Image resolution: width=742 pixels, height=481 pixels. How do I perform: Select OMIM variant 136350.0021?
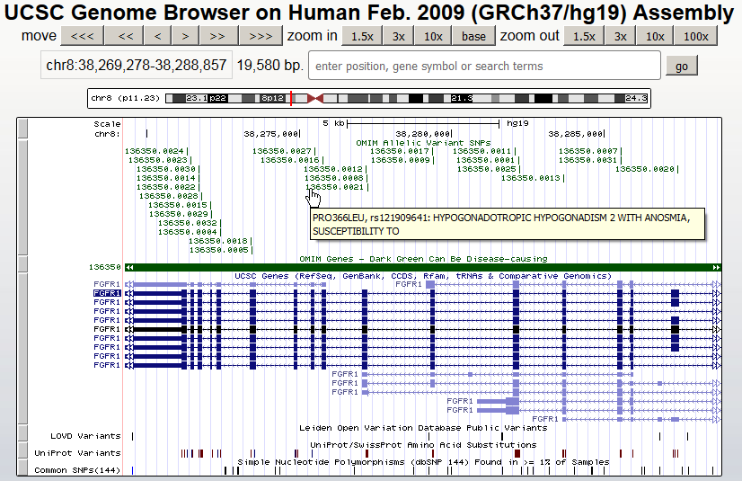point(334,187)
